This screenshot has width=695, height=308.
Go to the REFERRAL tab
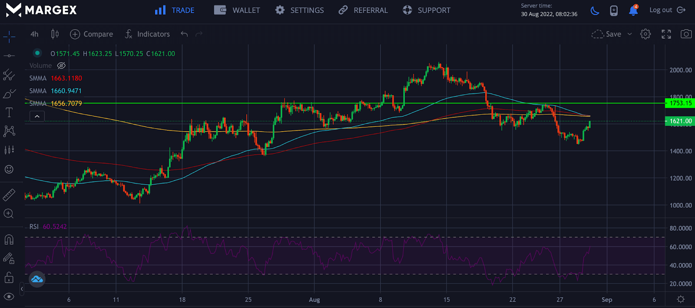point(363,10)
